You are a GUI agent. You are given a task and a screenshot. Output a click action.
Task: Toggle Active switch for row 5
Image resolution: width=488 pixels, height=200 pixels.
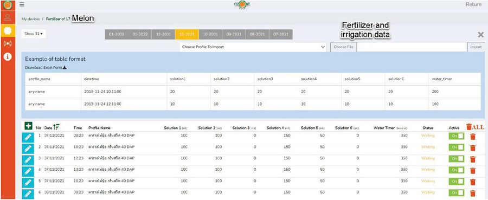pyautogui.click(x=456, y=181)
